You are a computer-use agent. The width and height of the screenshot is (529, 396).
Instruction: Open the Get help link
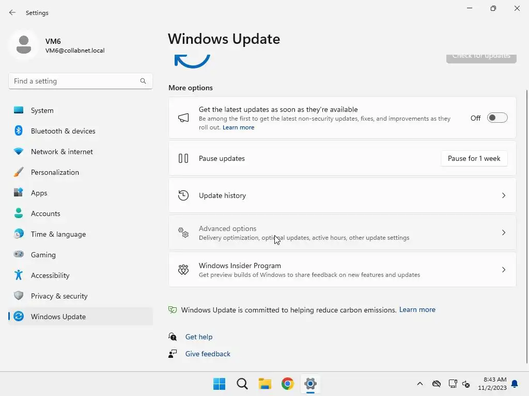click(x=199, y=337)
